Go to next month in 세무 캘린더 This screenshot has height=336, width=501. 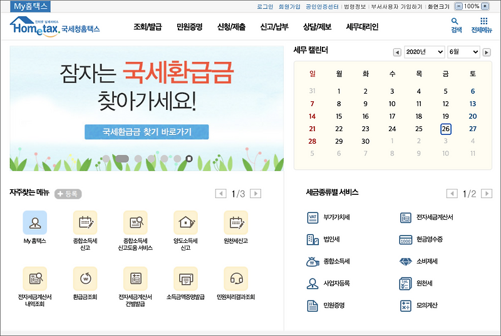487,52
